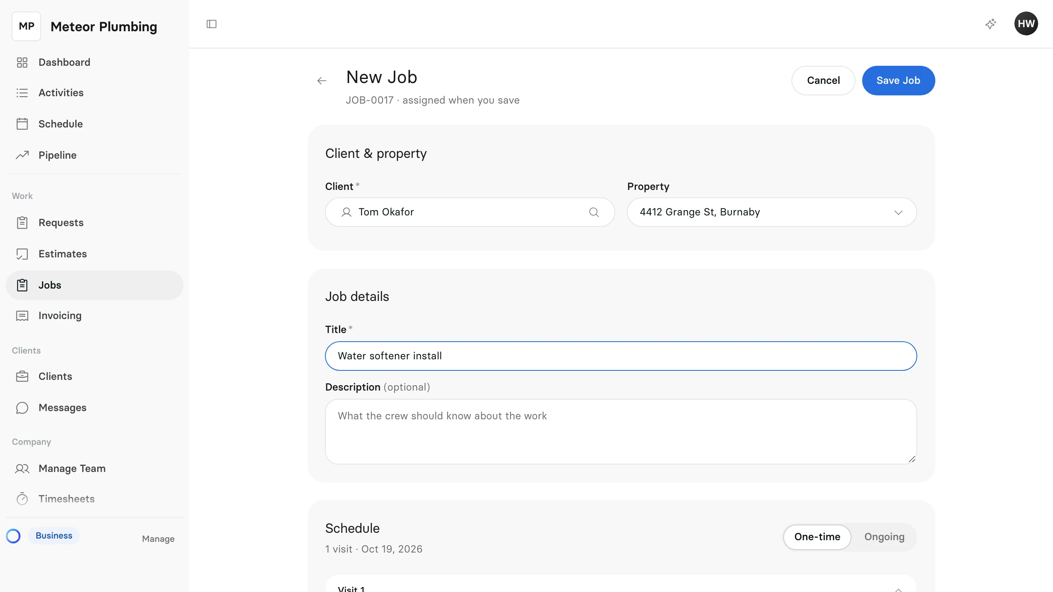
Task: Click the Description resize handle
Action: (x=912, y=459)
